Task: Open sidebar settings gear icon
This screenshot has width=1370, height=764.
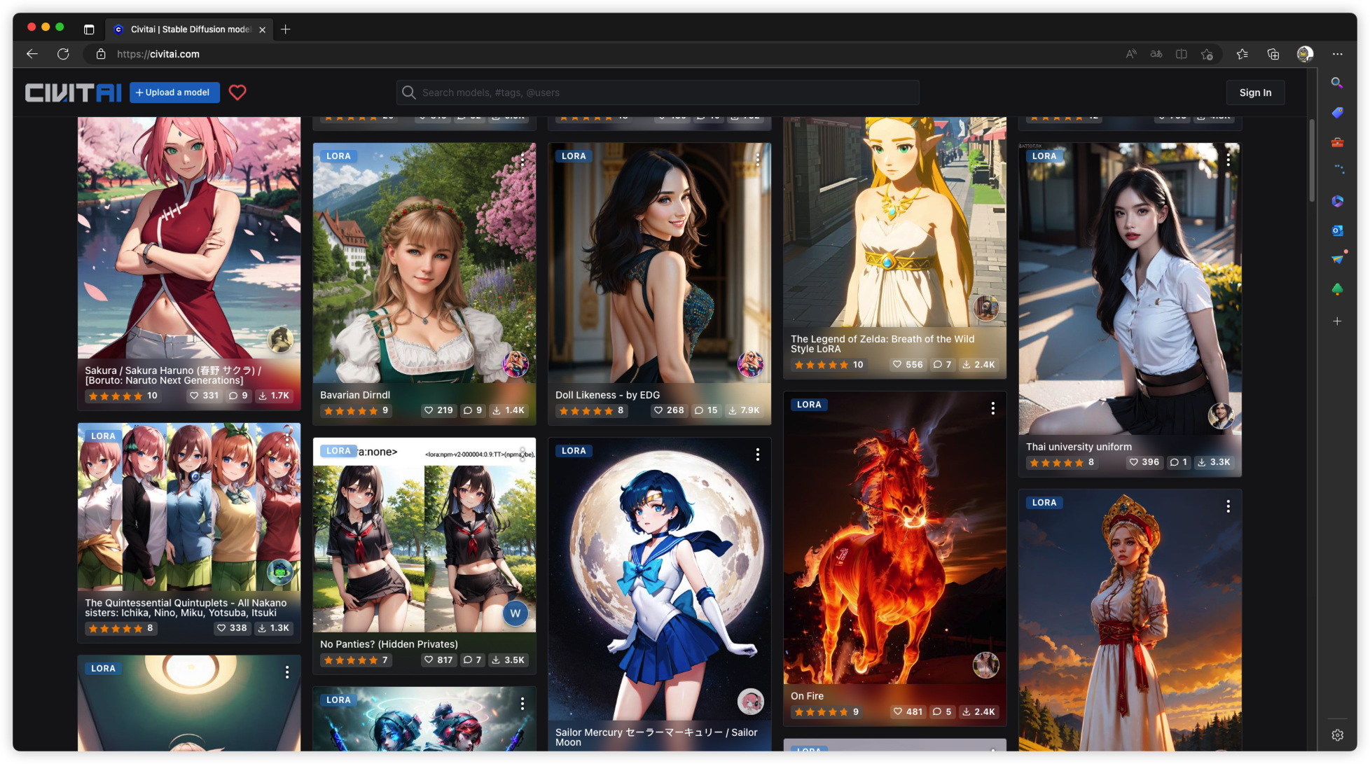Action: pyautogui.click(x=1337, y=735)
